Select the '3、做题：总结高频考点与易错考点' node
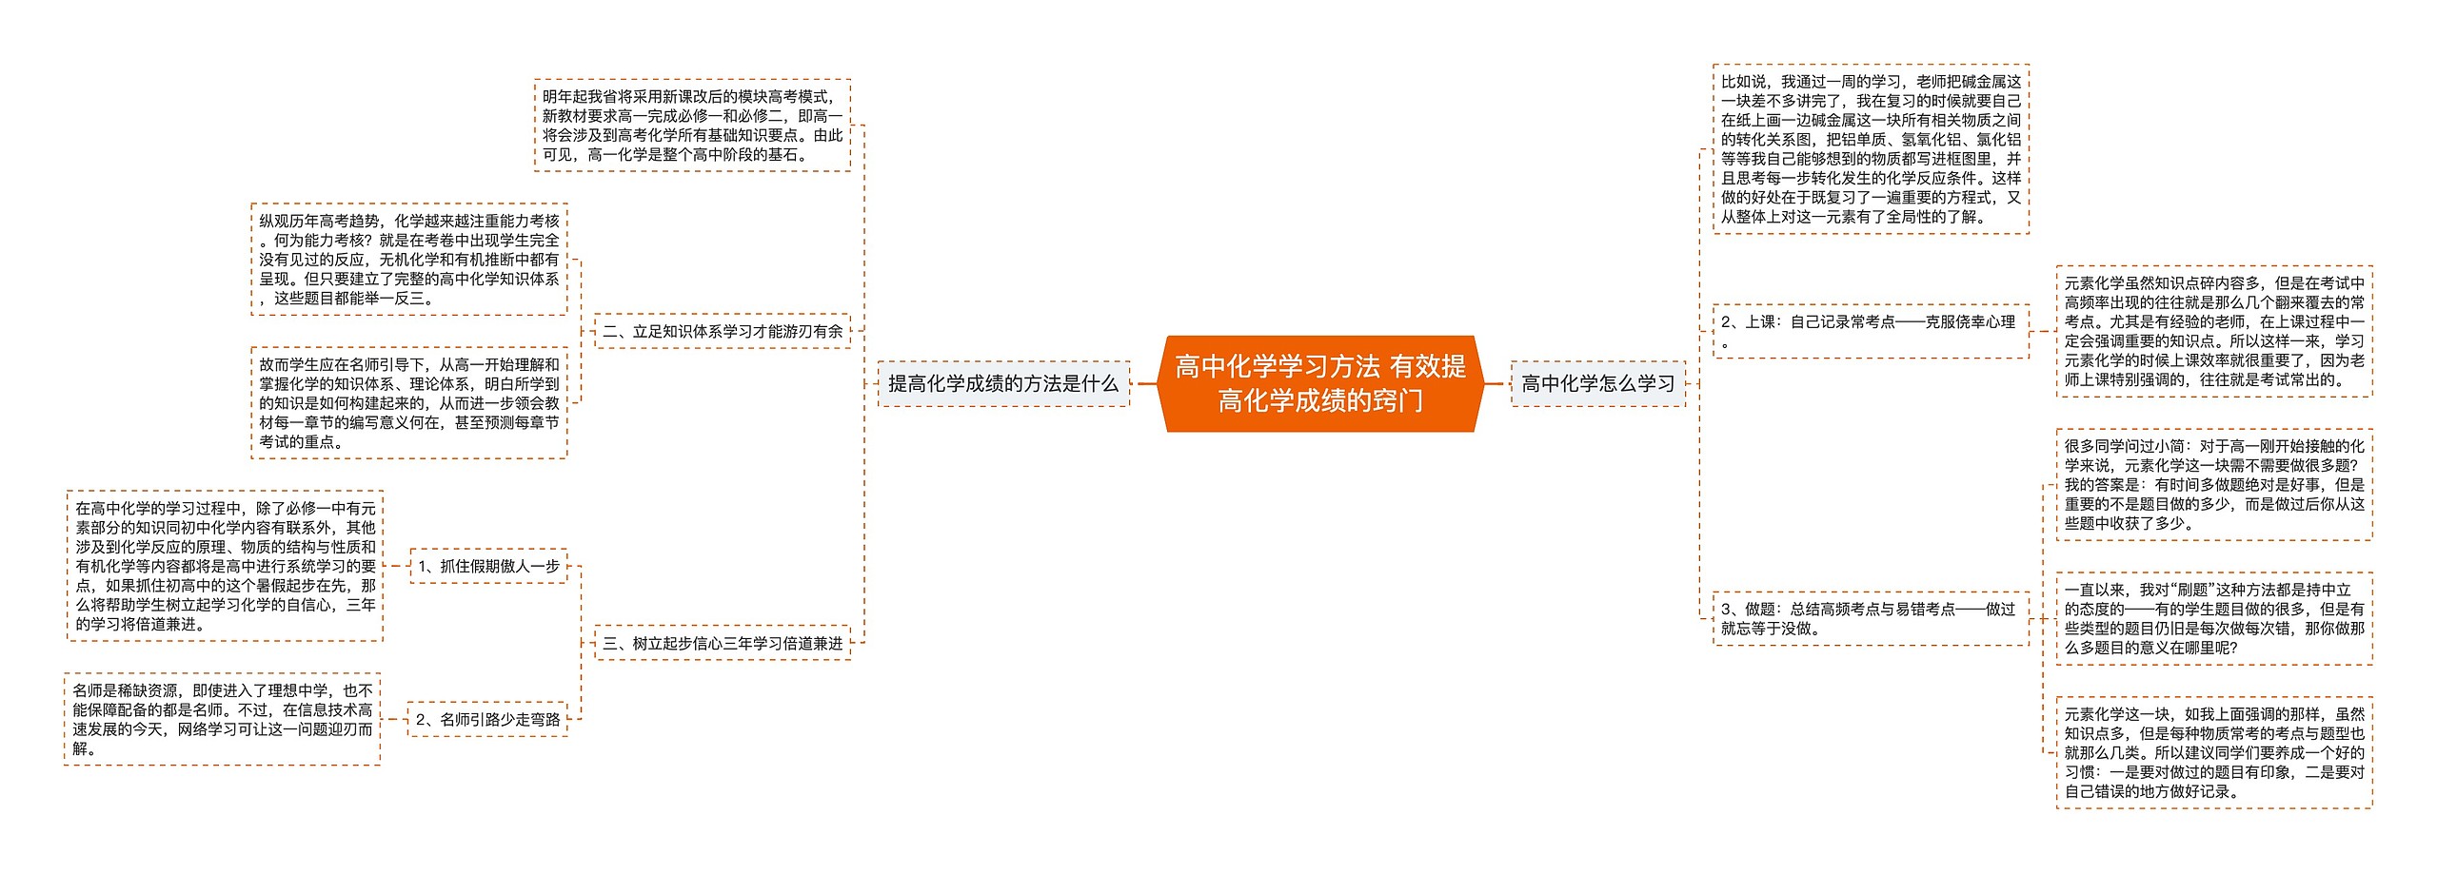The width and height of the screenshot is (2437, 873). 1870,618
